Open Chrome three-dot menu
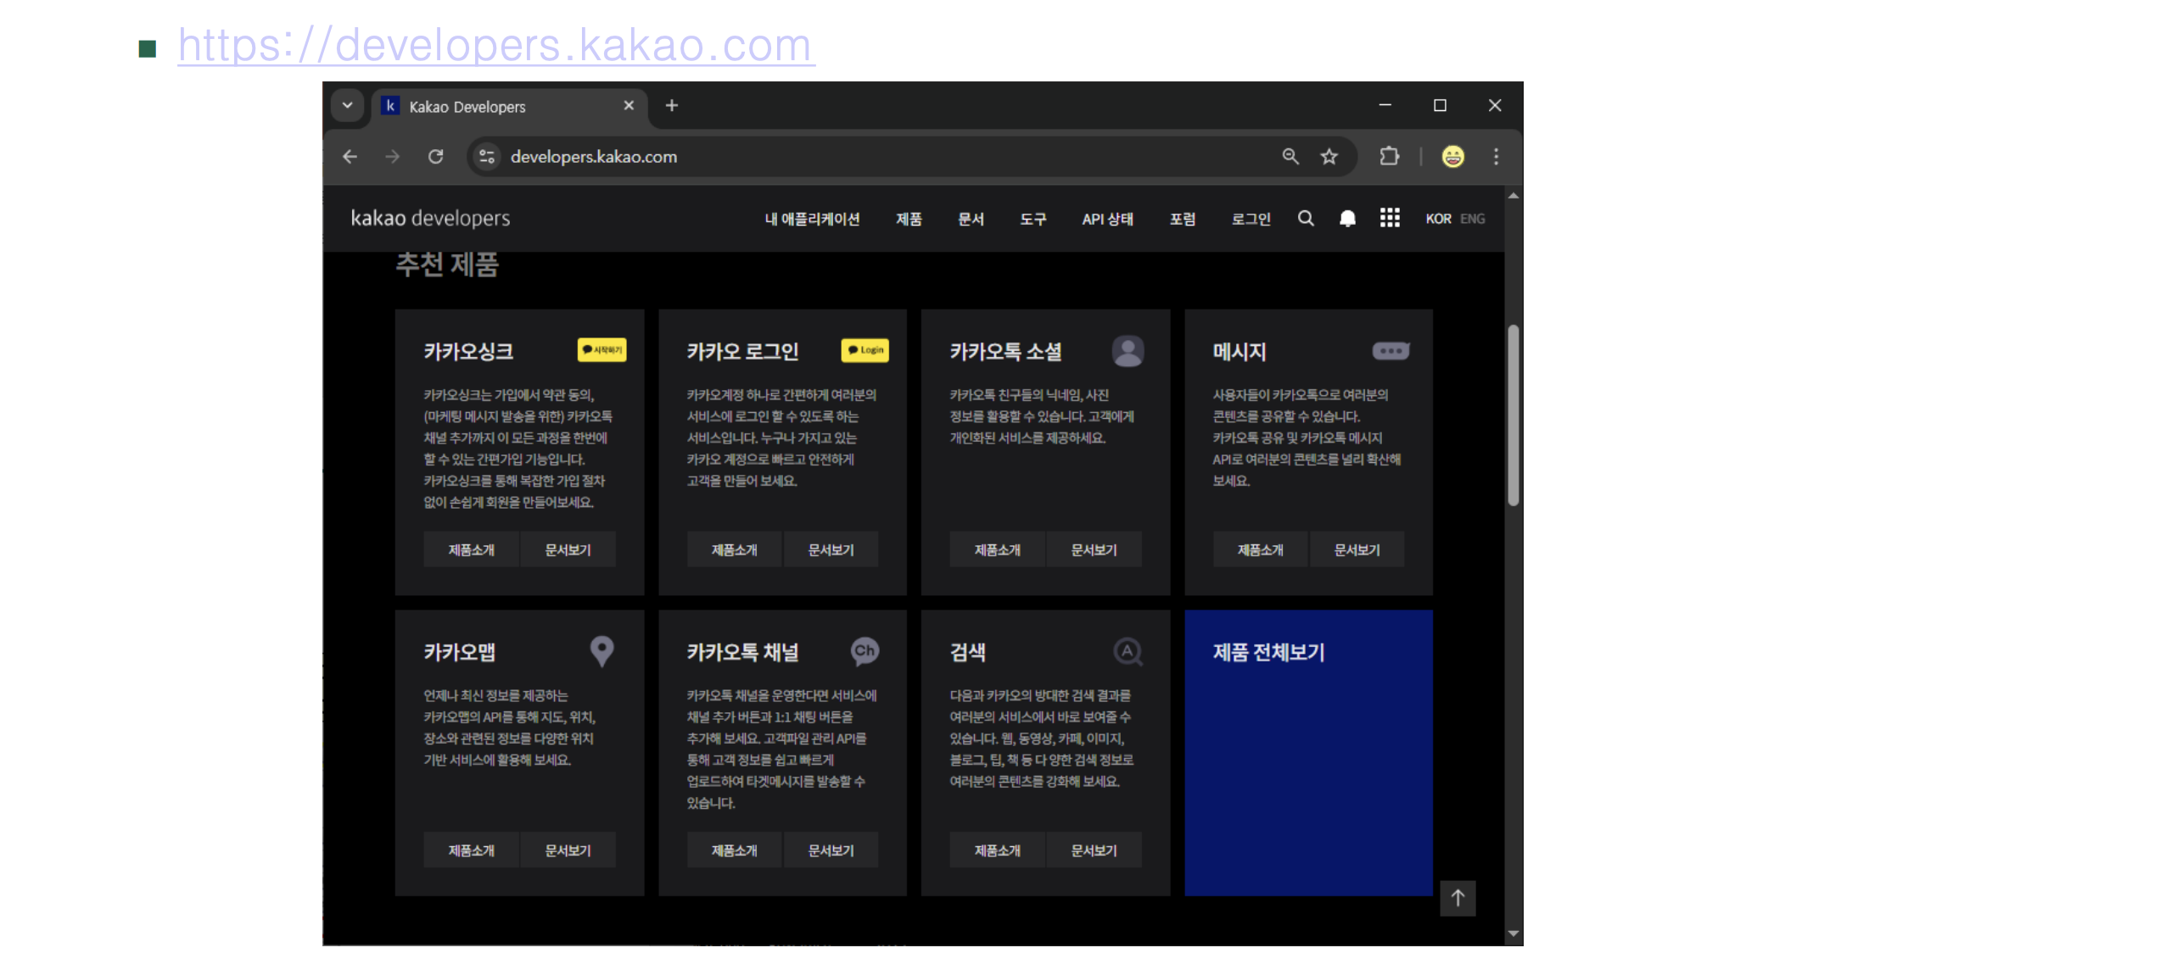 [1496, 157]
